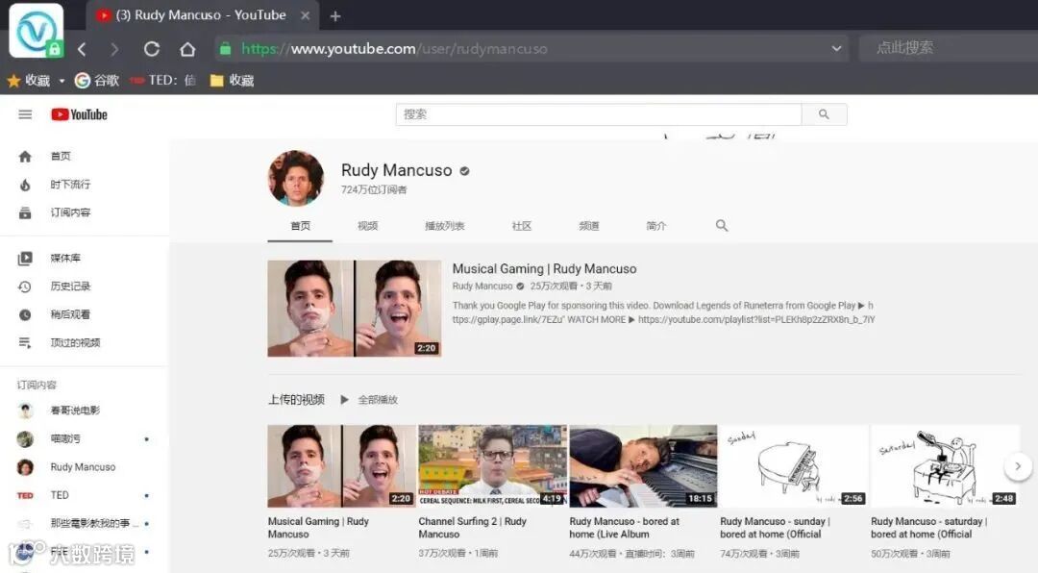Open Rudy Mancuso - sunday video title

click(x=775, y=528)
